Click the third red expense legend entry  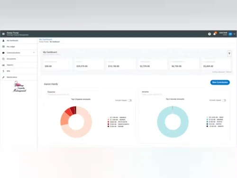[x=117, y=122]
